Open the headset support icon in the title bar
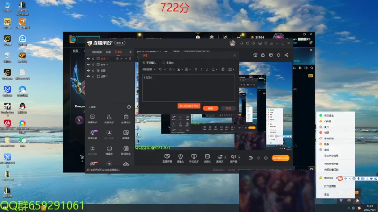 pyautogui.click(x=241, y=43)
